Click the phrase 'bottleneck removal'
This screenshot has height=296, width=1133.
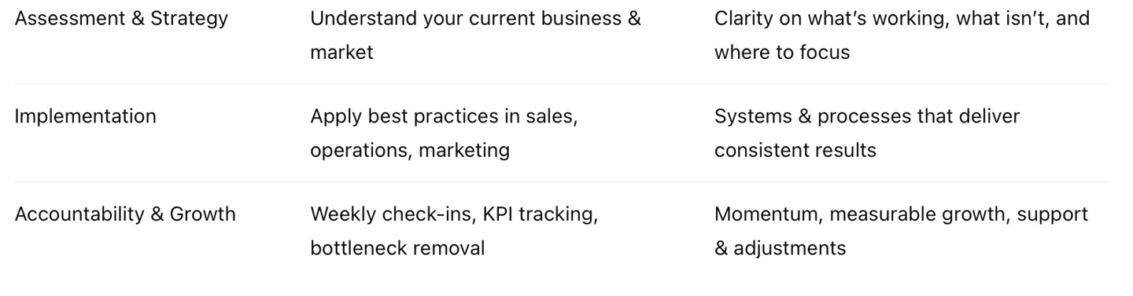click(x=397, y=248)
